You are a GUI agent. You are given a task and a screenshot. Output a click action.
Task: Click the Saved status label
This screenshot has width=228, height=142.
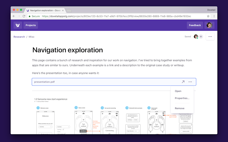click(x=188, y=36)
